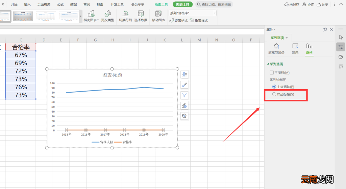Open the 系列选项 dropdown tab
The height and width of the screenshot is (189, 346).
pos(279,38)
